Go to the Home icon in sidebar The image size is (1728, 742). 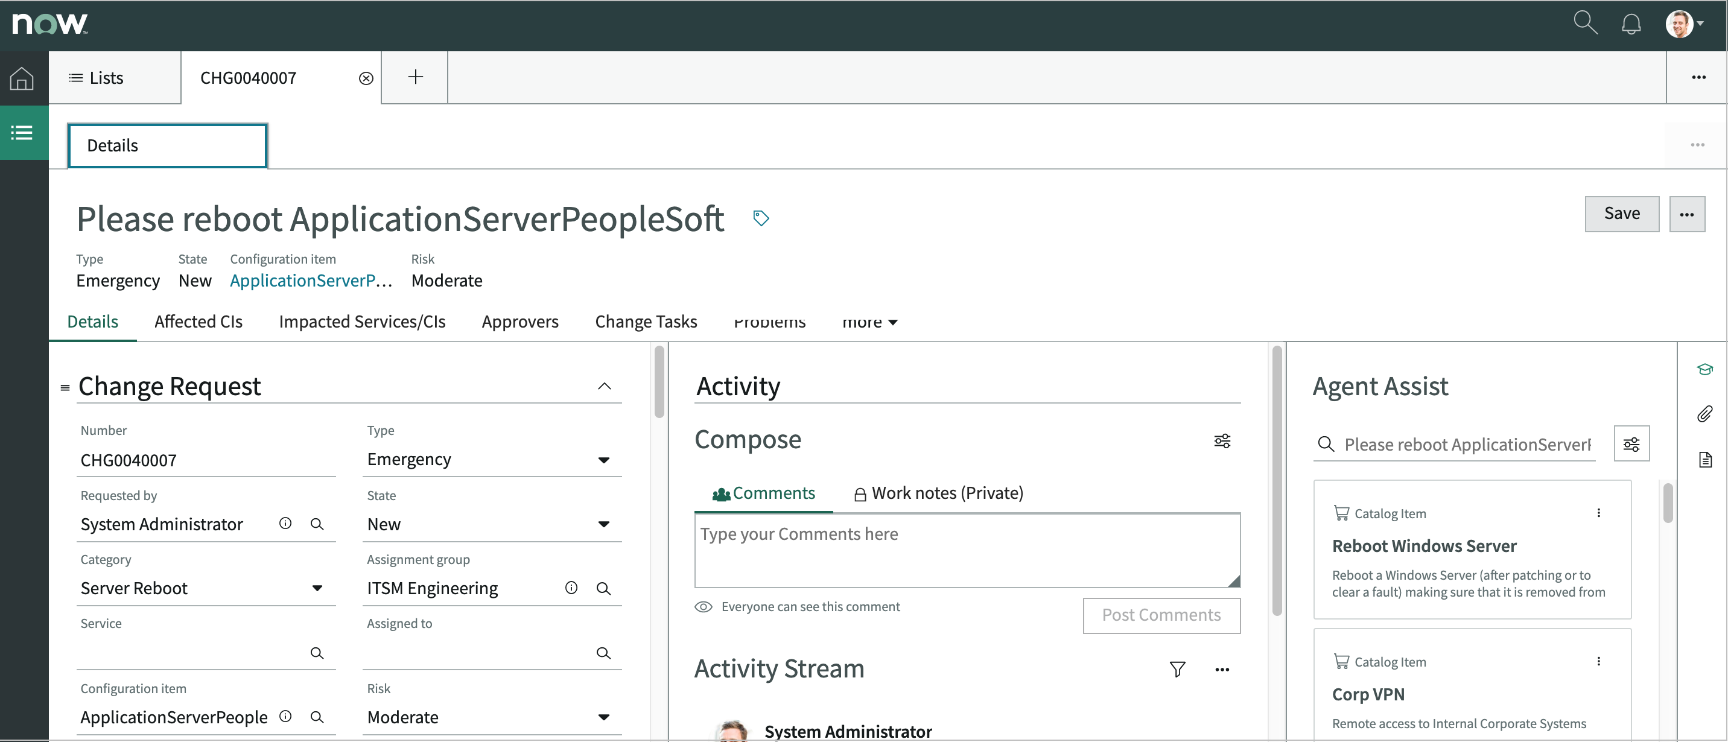point(22,78)
